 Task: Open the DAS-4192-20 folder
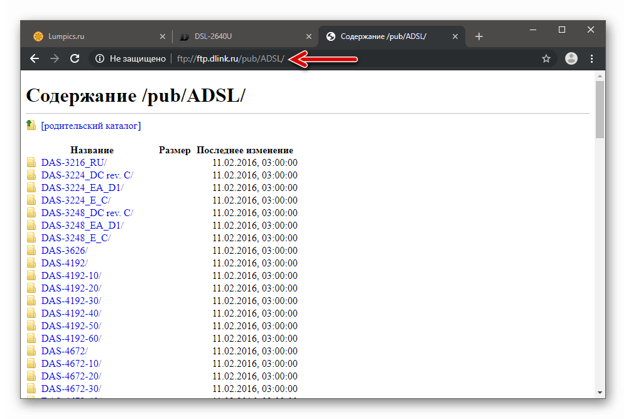71,288
